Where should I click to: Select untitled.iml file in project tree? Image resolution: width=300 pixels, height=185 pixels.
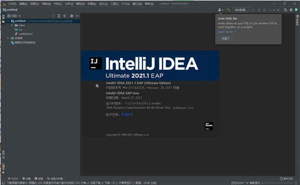(x=23, y=34)
